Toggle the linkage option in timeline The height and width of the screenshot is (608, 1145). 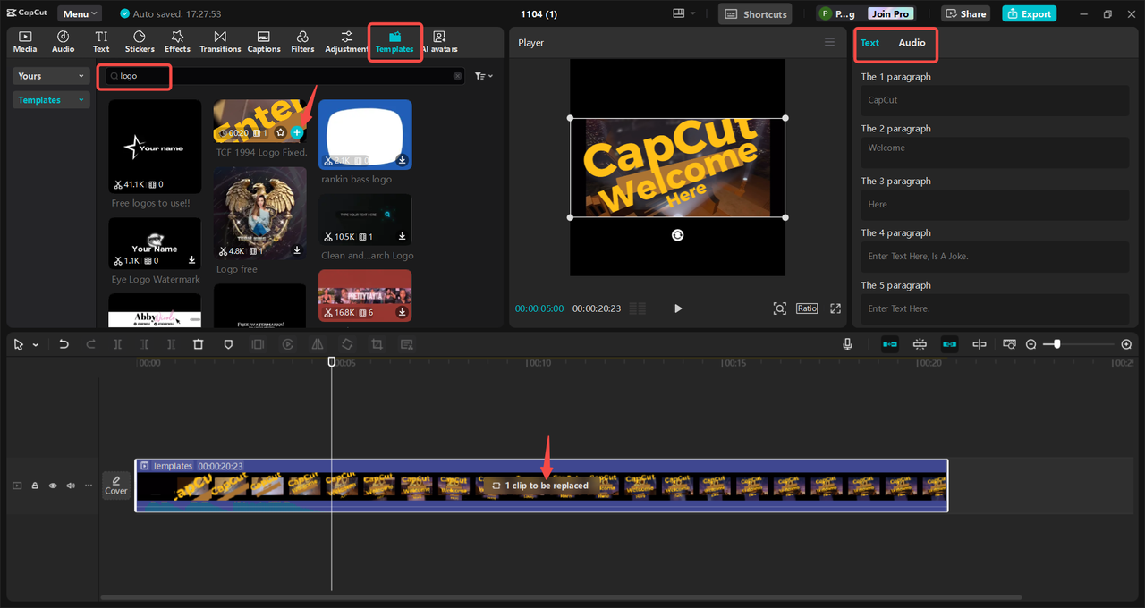pos(950,344)
